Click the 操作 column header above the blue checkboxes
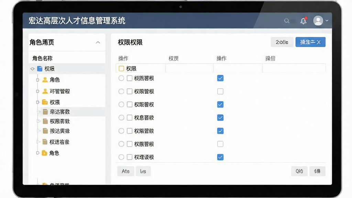 221,58
